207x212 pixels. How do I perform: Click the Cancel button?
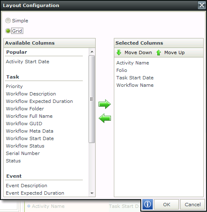coord(193,205)
